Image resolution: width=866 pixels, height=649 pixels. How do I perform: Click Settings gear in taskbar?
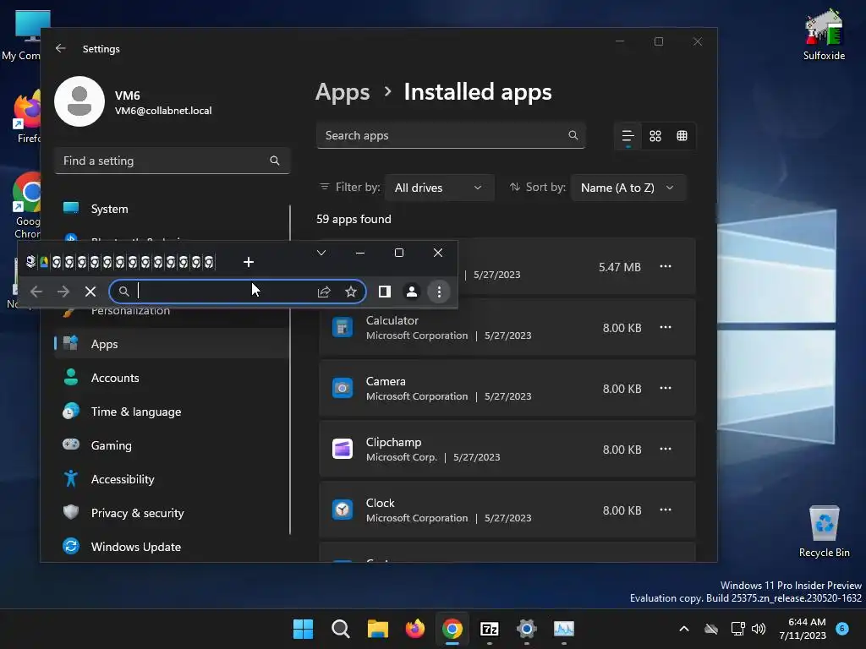tap(526, 629)
